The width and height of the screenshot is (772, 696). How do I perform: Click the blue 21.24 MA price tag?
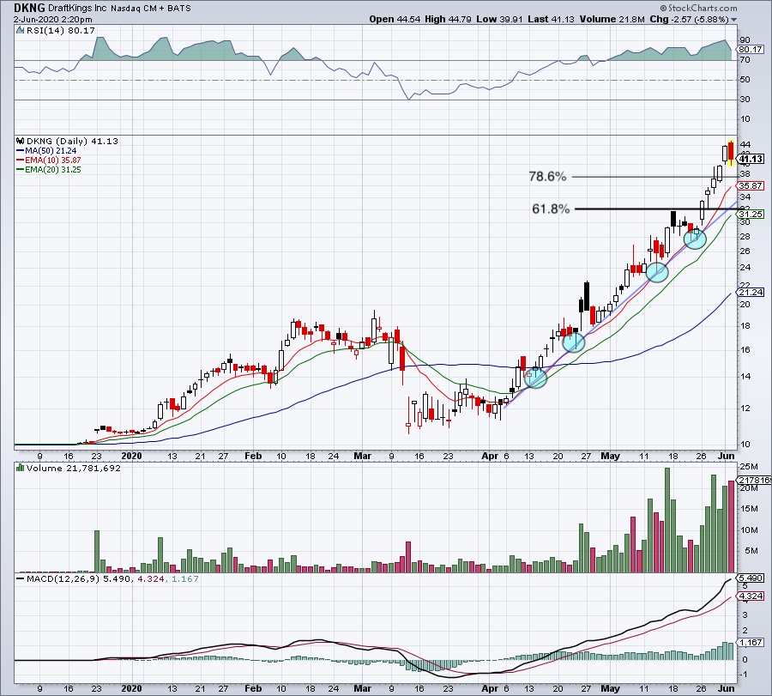751,292
